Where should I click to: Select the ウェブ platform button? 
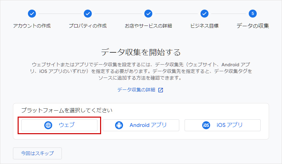pyautogui.click(x=59, y=125)
